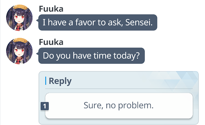Click the red necktie in the top Fuuka avatar
The width and height of the screenshot is (205, 125).
[19, 28]
